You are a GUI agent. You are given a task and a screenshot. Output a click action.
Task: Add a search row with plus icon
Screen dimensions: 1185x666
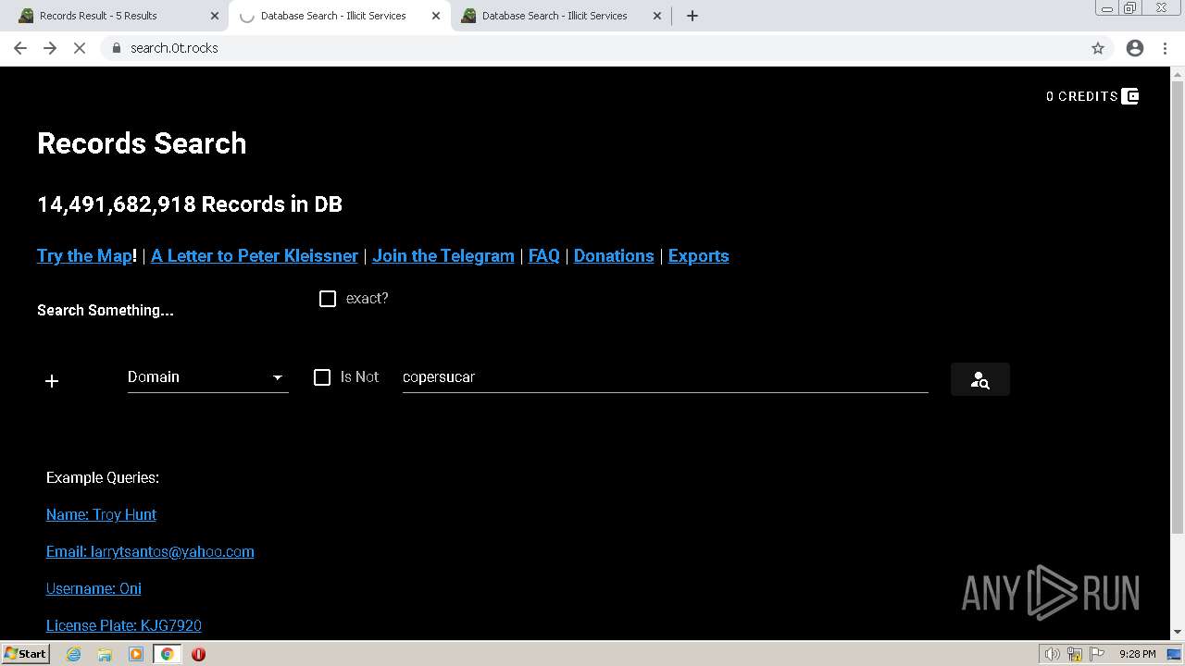click(x=52, y=381)
